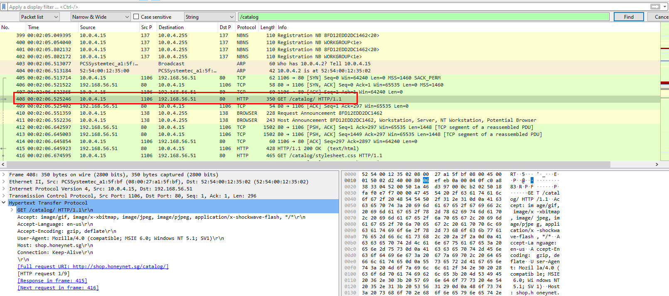Image resolution: width=669 pixels, height=296 pixels.
Task: Click the apply display filter arrow
Action: [655, 7]
